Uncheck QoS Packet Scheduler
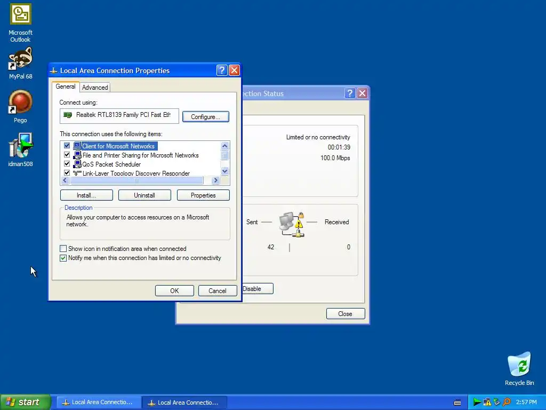This screenshot has height=410, width=546. 67,164
